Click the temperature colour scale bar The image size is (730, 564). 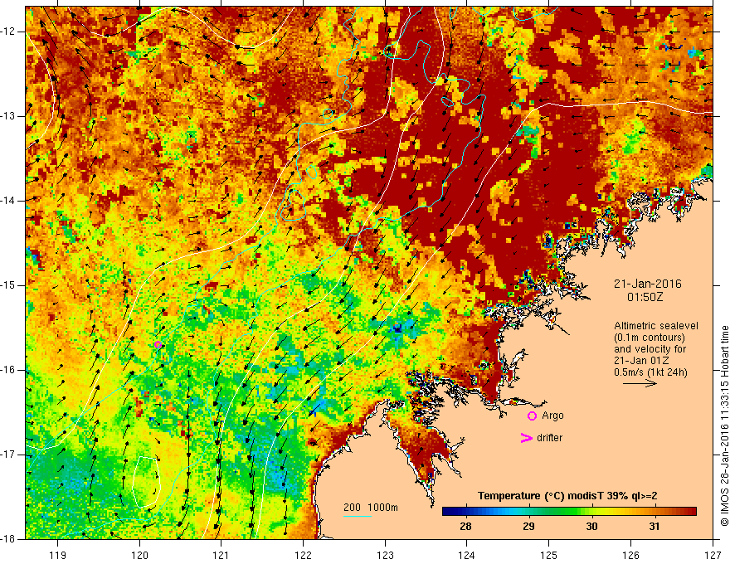click(x=569, y=511)
